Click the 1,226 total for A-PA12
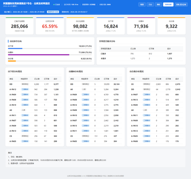The height and width of the screenshot is (179, 191). pyautogui.click(x=56, y=89)
